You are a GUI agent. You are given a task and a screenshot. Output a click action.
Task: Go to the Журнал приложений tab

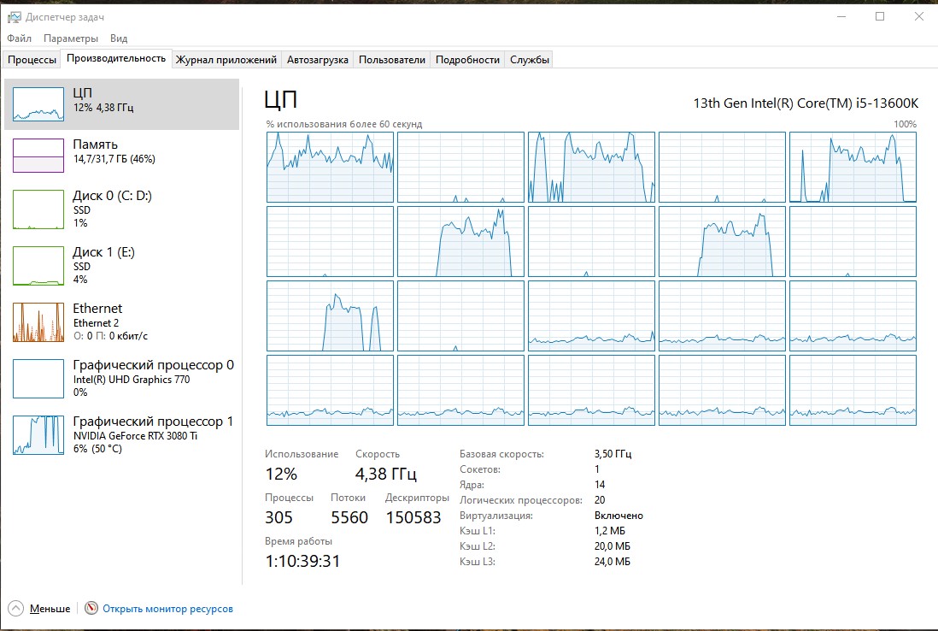pyautogui.click(x=226, y=60)
